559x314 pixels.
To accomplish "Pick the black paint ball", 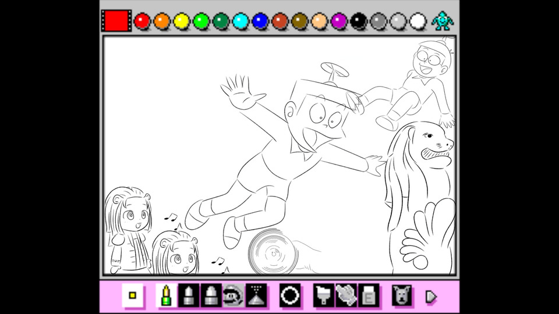I will point(359,21).
